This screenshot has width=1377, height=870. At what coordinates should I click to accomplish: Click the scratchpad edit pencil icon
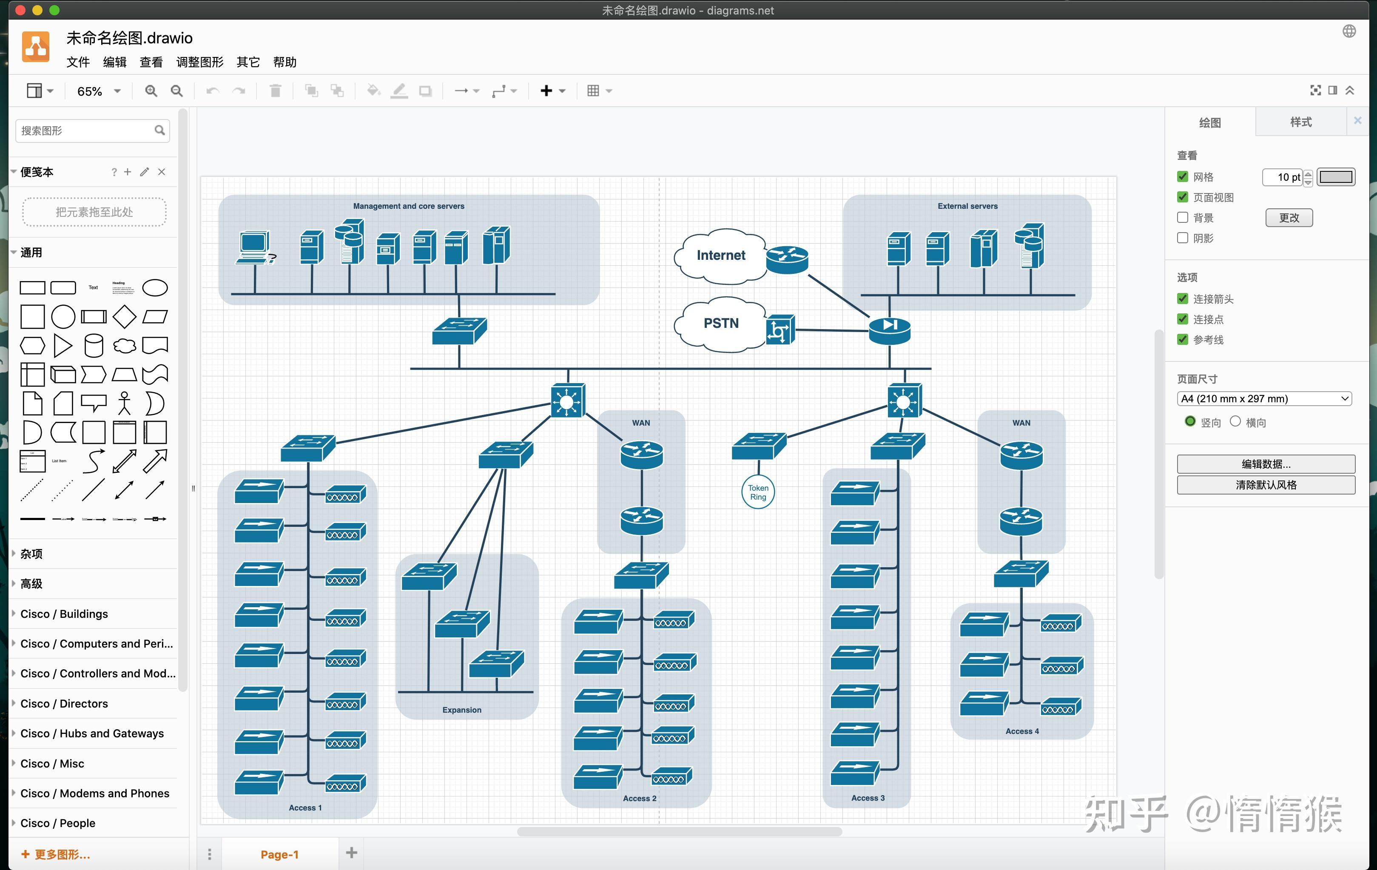[145, 172]
